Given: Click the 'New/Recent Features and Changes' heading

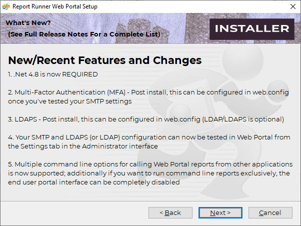Looking at the screenshot, I should [104, 60].
